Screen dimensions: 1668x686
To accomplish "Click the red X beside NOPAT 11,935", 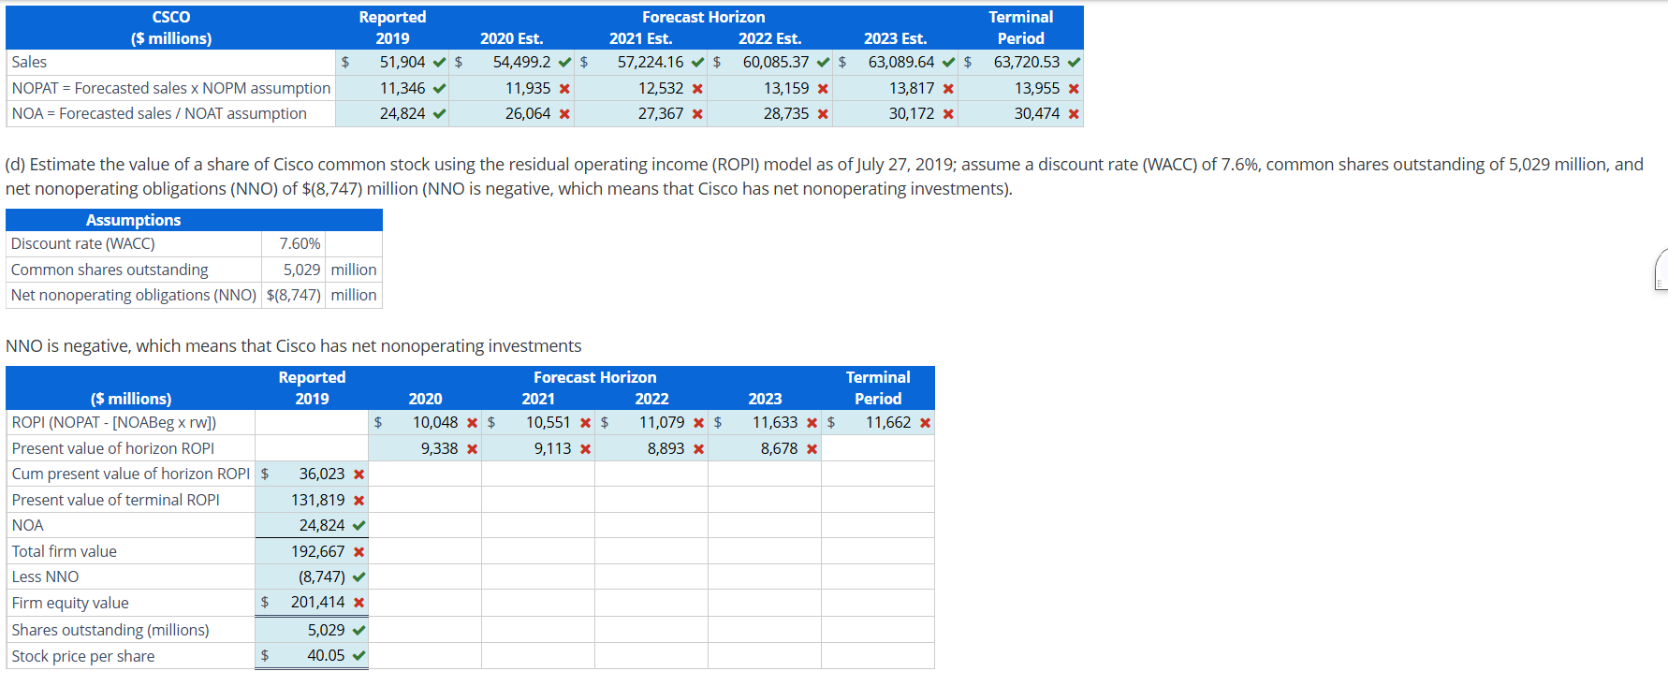I will coord(564,89).
